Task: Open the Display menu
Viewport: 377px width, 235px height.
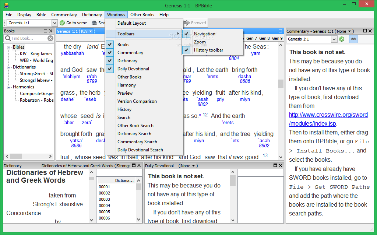Action: 24,15
